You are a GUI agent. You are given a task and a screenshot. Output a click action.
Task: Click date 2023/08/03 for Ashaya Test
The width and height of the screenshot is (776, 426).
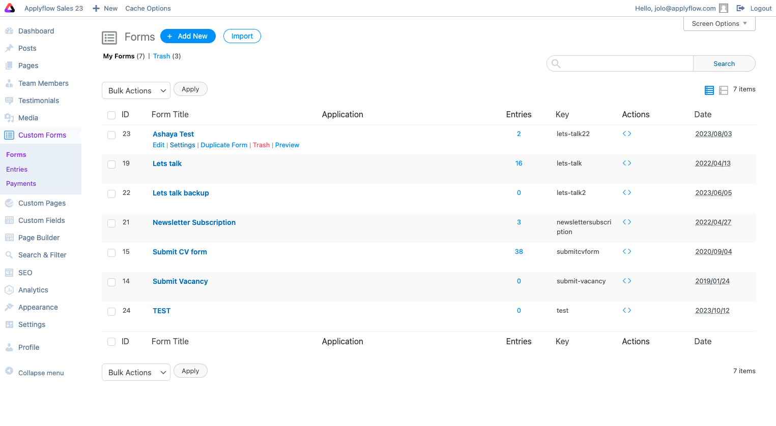(713, 134)
